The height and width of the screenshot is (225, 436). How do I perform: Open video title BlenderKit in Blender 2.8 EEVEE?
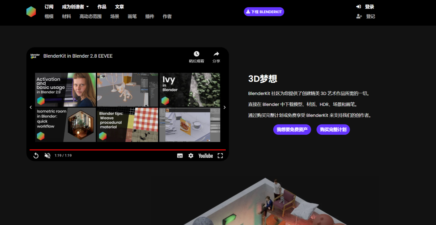[78, 56]
